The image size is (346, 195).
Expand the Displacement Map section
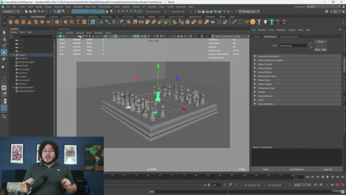[x=297, y=76]
